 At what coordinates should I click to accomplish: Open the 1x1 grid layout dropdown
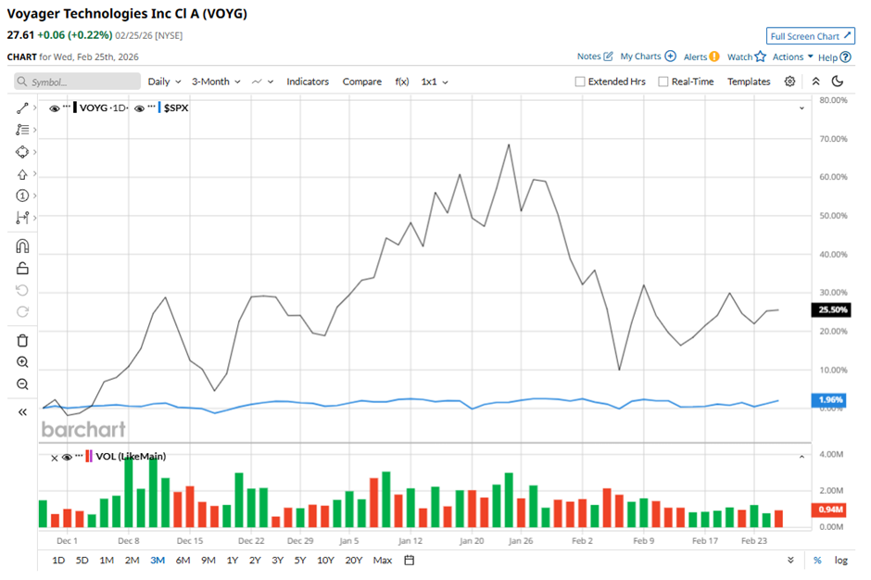coord(435,82)
